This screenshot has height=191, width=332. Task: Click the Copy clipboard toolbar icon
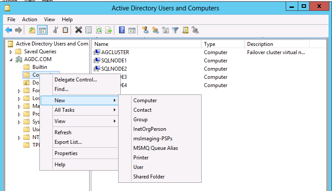(65, 30)
